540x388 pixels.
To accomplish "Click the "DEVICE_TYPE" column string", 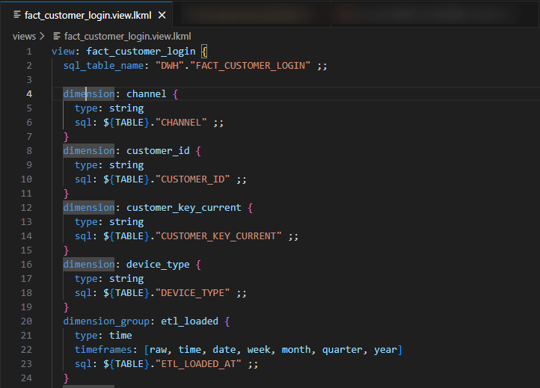I will point(192,293).
